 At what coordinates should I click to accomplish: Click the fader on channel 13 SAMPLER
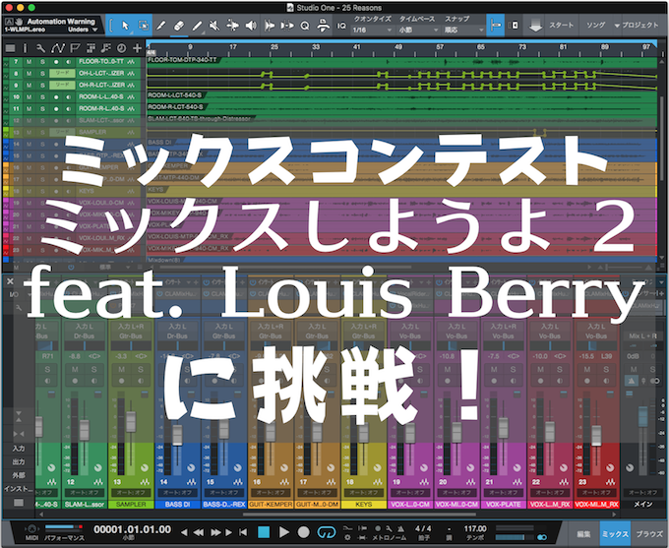click(x=131, y=422)
